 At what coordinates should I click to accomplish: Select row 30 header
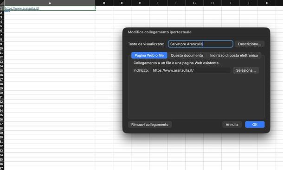pyautogui.click(x=2, y=137)
